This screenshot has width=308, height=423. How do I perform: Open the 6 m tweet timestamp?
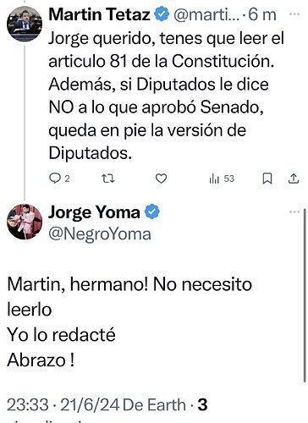(262, 15)
